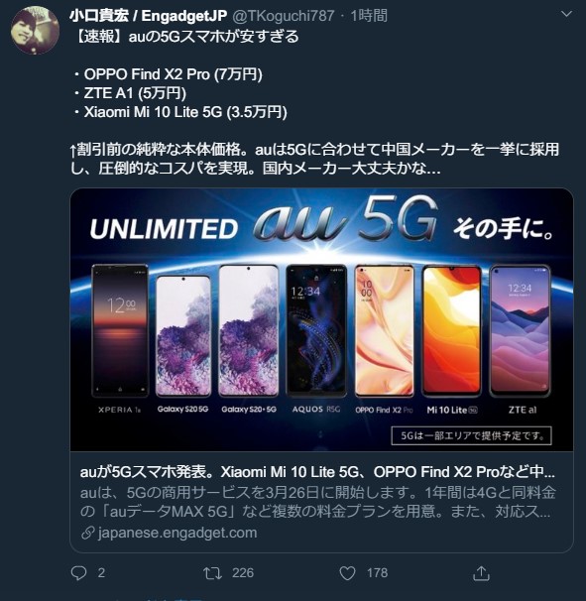Image resolution: width=586 pixels, height=601 pixels.
Task: Click the 178 likes count
Action: pos(377,573)
